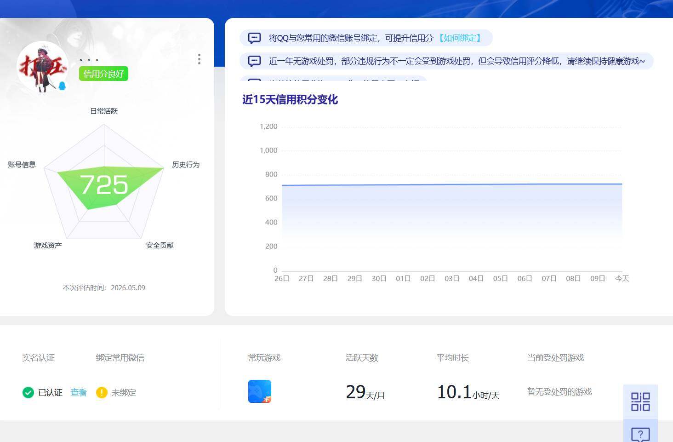Image resolution: width=673 pixels, height=442 pixels.
Task: Click the 29天/月 active days value
Action: (365, 392)
